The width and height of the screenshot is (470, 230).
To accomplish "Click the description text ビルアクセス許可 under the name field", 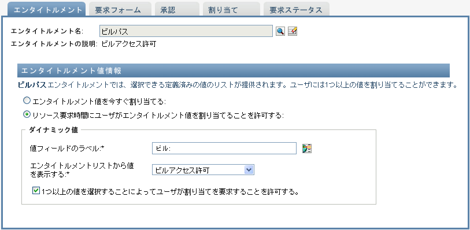I will pos(128,44).
